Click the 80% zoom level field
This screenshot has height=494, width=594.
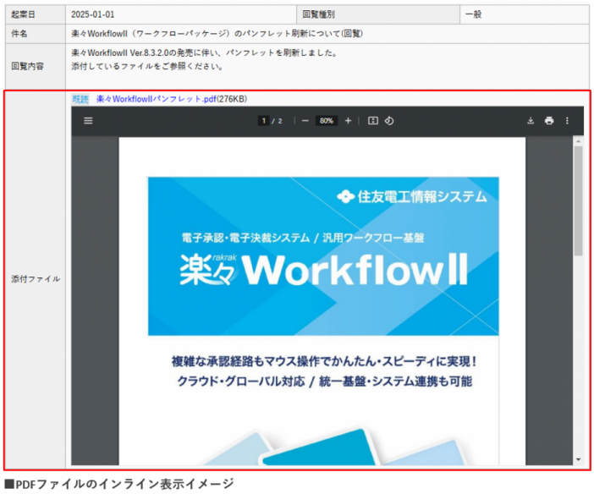click(327, 121)
